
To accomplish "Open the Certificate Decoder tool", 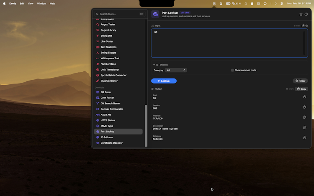I will tap(118, 143).
